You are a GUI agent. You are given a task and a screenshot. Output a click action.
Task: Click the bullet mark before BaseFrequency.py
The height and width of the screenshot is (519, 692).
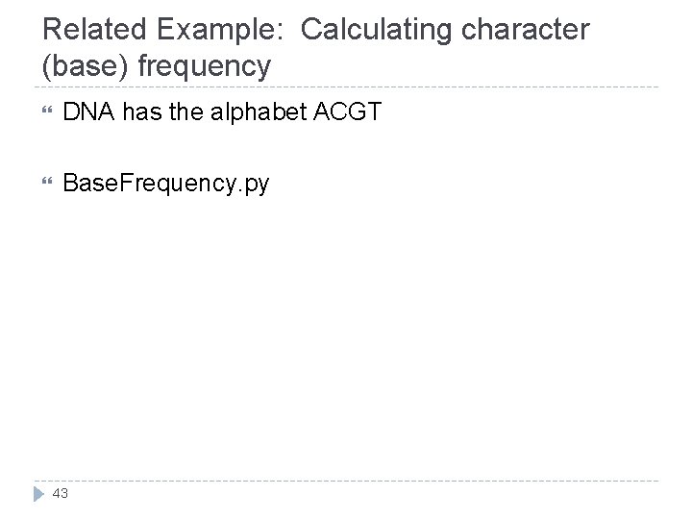(x=47, y=181)
